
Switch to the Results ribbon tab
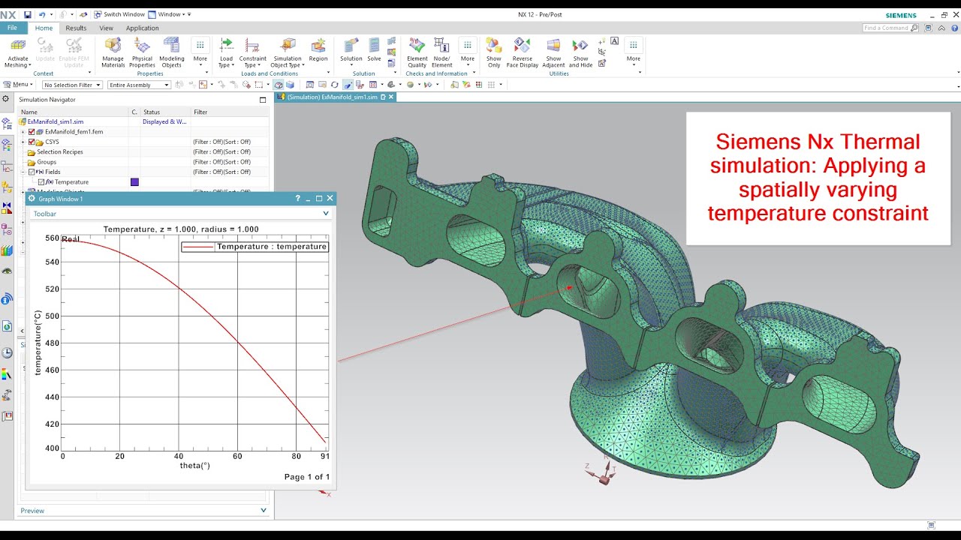(76, 28)
